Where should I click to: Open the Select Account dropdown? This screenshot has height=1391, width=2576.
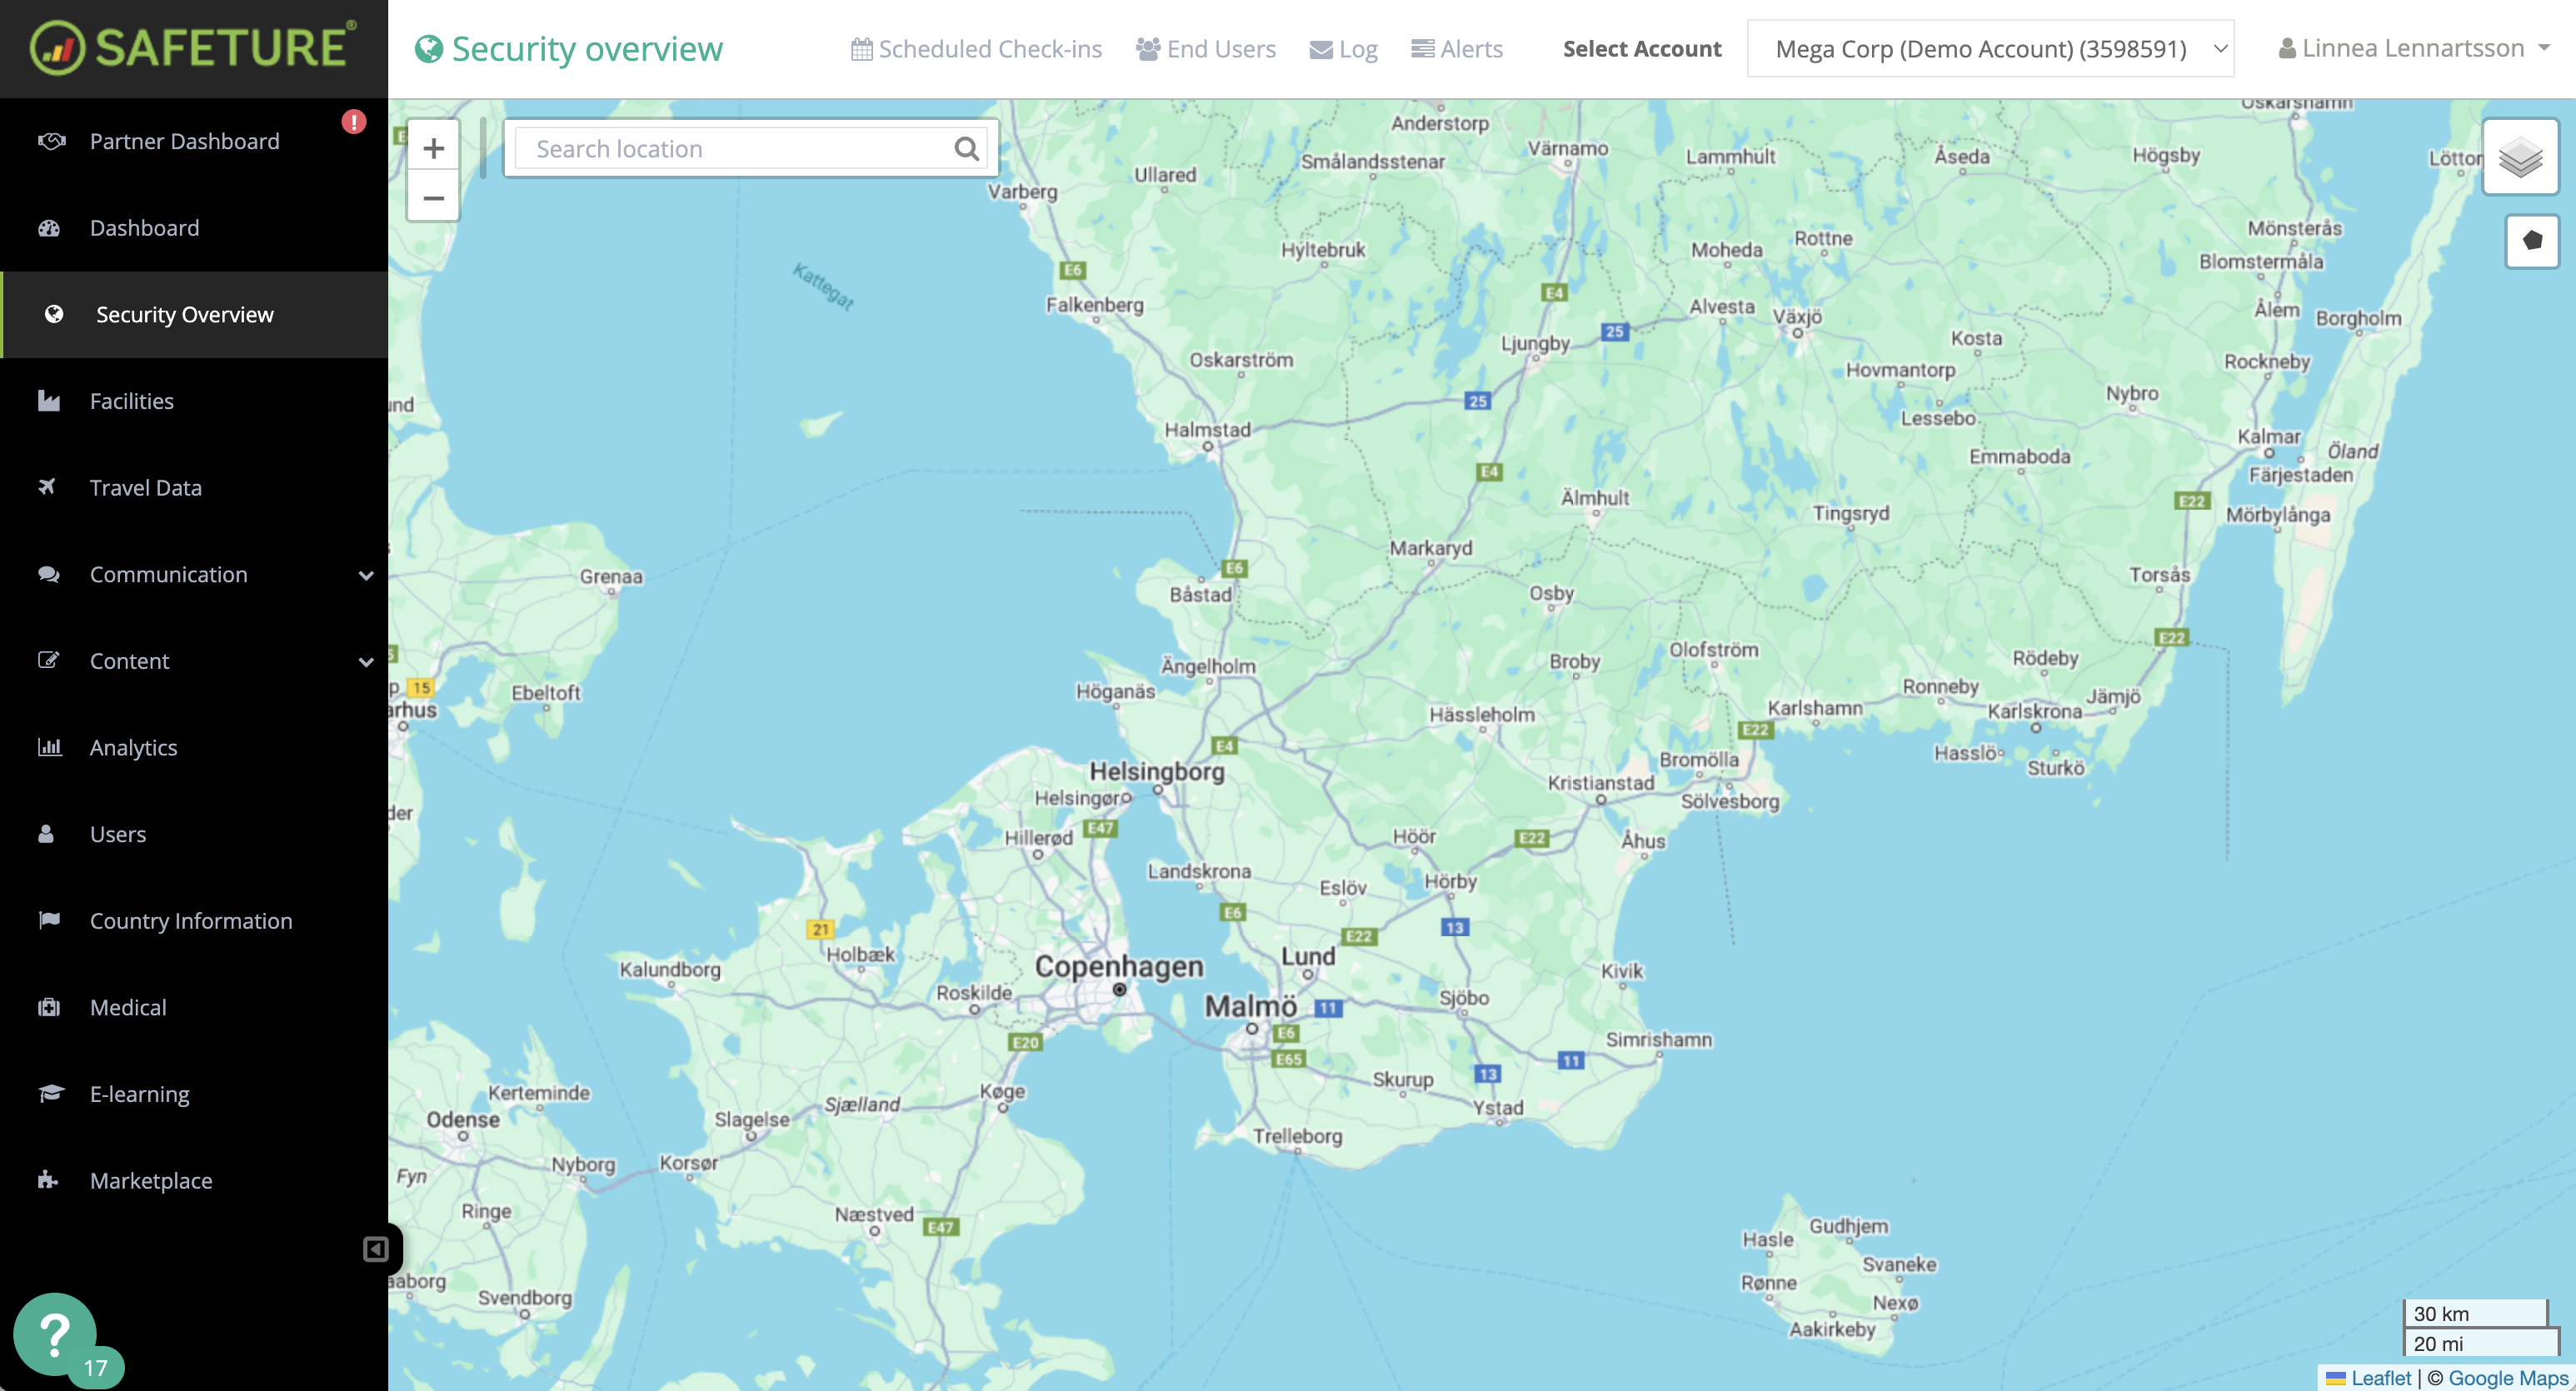pos(1990,49)
